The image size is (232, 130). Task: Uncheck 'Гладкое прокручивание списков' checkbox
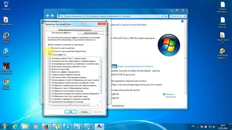50,75
